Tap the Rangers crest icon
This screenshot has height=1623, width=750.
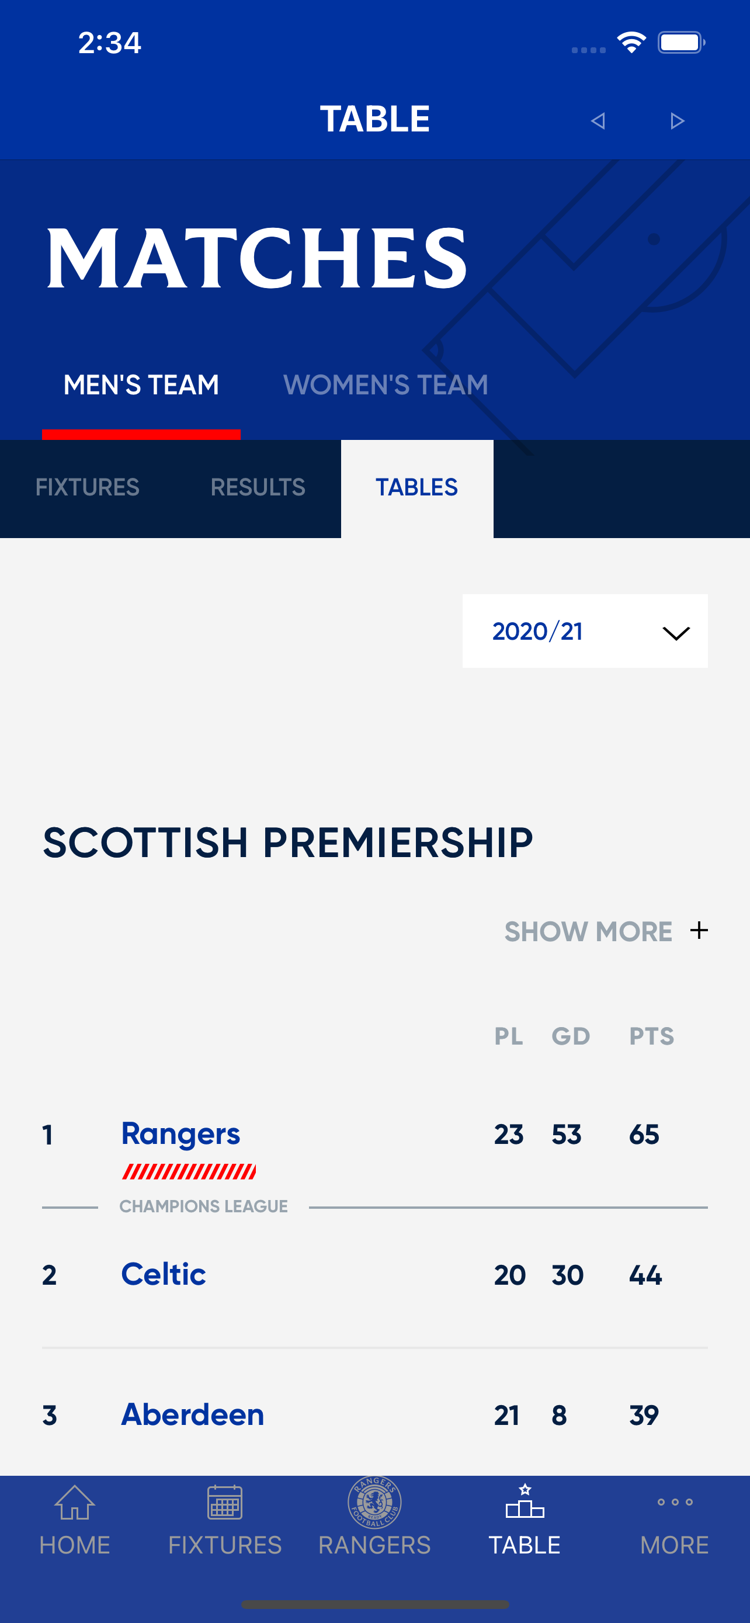click(374, 1503)
